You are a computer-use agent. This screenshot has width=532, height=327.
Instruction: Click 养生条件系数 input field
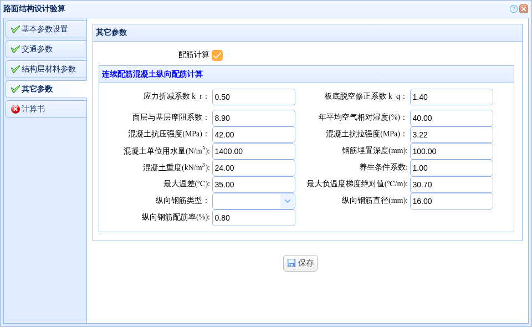click(452, 168)
